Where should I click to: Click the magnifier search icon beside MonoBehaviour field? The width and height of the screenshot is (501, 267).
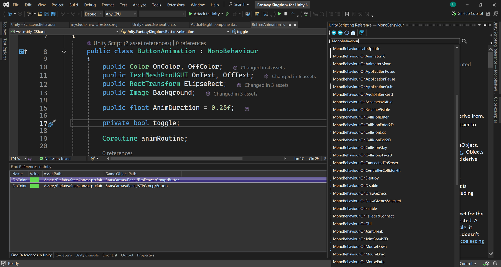[x=464, y=41]
